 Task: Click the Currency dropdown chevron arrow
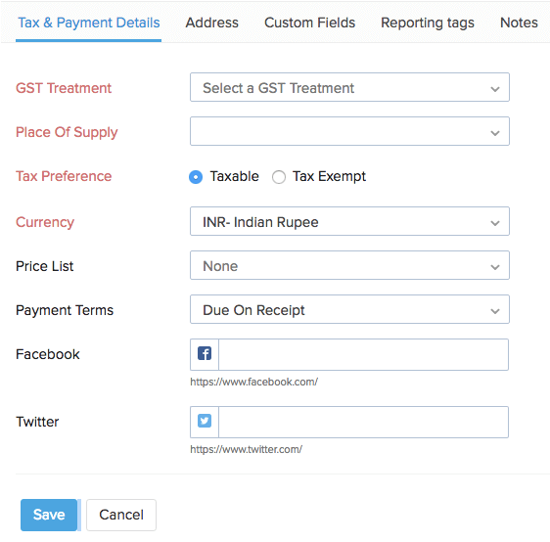click(x=495, y=223)
